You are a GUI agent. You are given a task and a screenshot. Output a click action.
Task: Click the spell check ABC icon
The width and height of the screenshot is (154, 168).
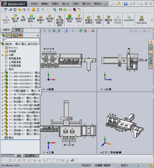pyautogui.click(x=6, y=9)
